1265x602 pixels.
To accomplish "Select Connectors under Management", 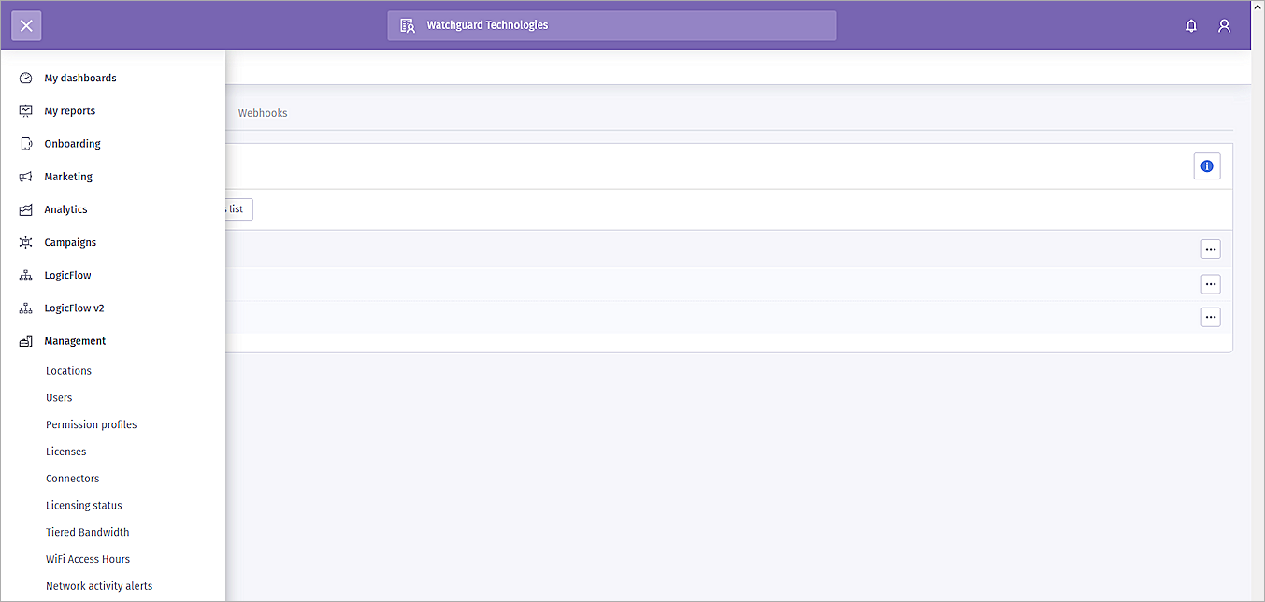I will 72,478.
